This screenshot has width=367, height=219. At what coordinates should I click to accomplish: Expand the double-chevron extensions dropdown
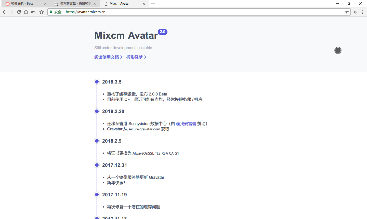pyautogui.click(x=355, y=12)
